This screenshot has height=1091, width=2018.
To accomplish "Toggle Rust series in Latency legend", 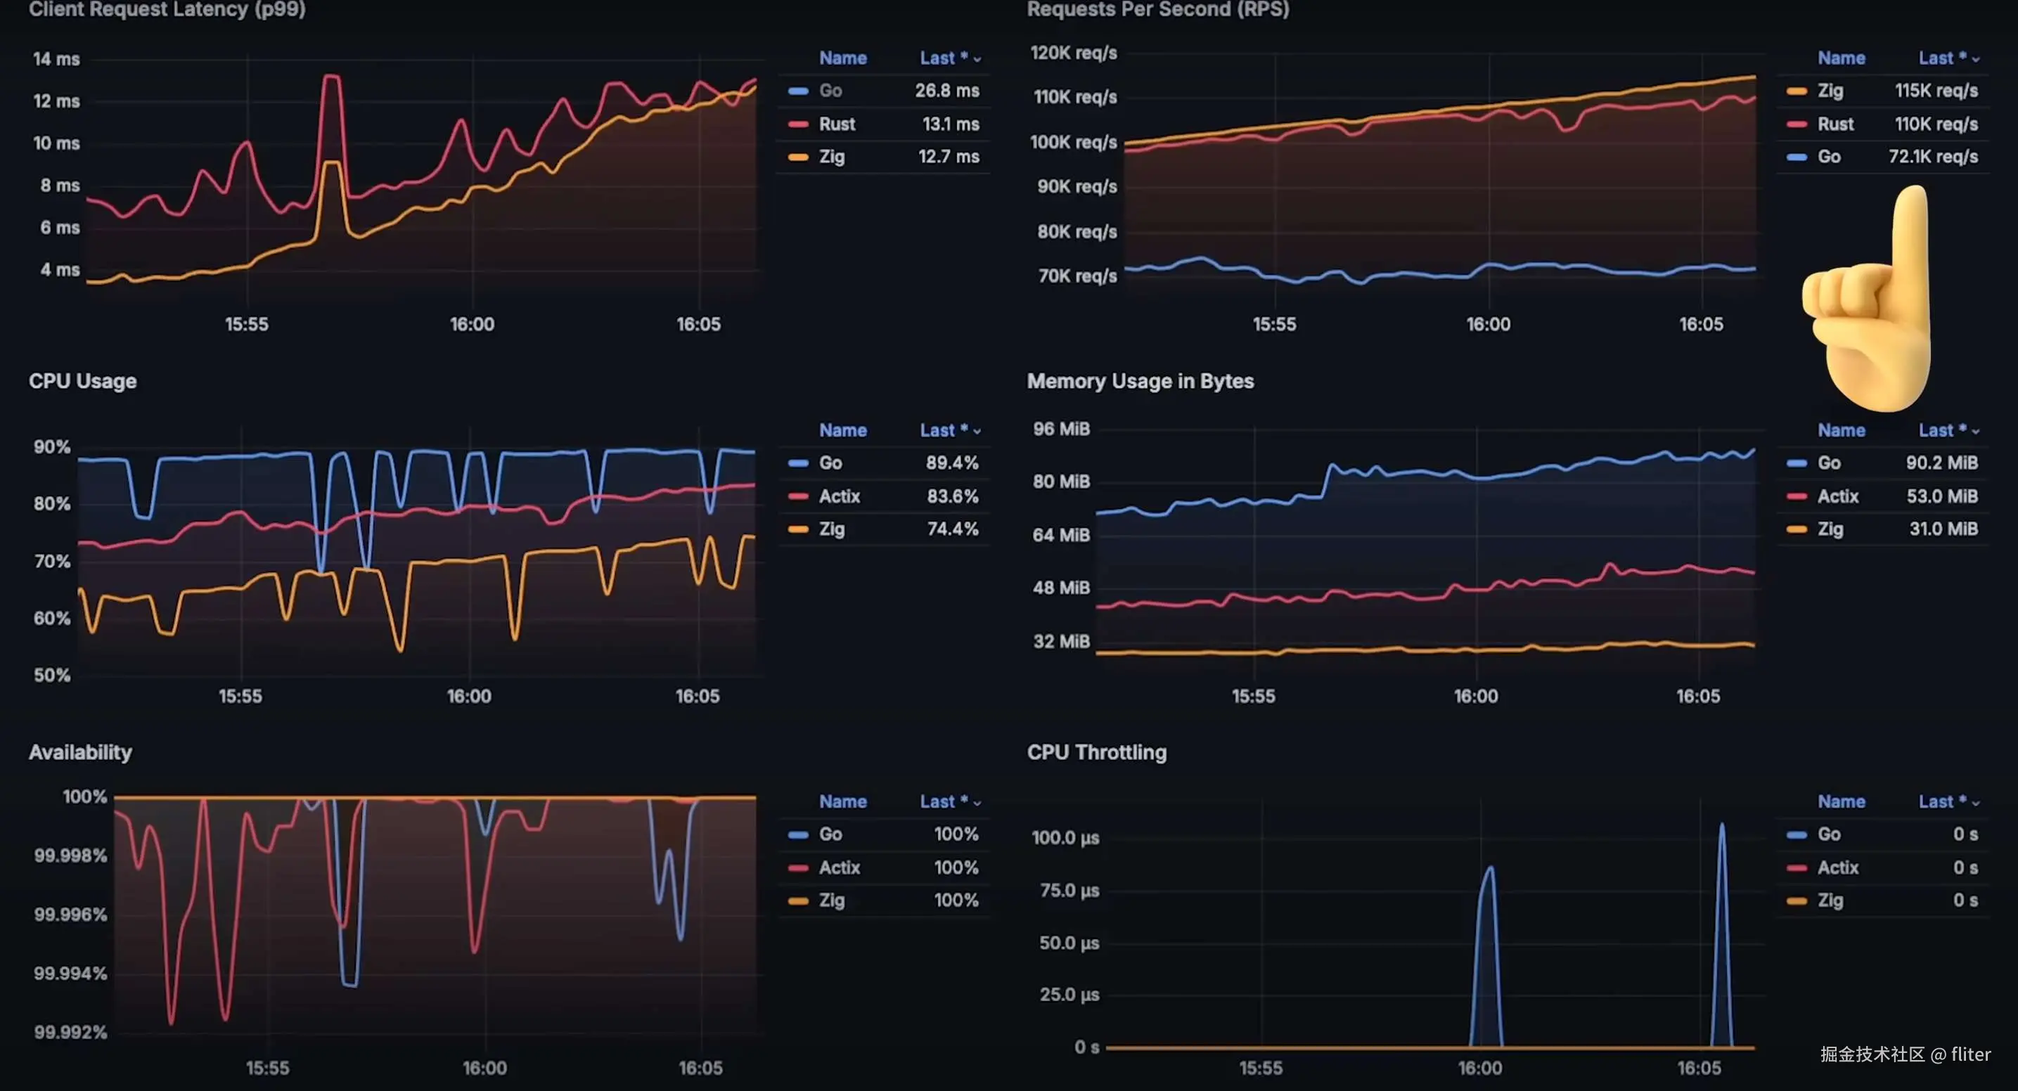I will pyautogui.click(x=837, y=124).
